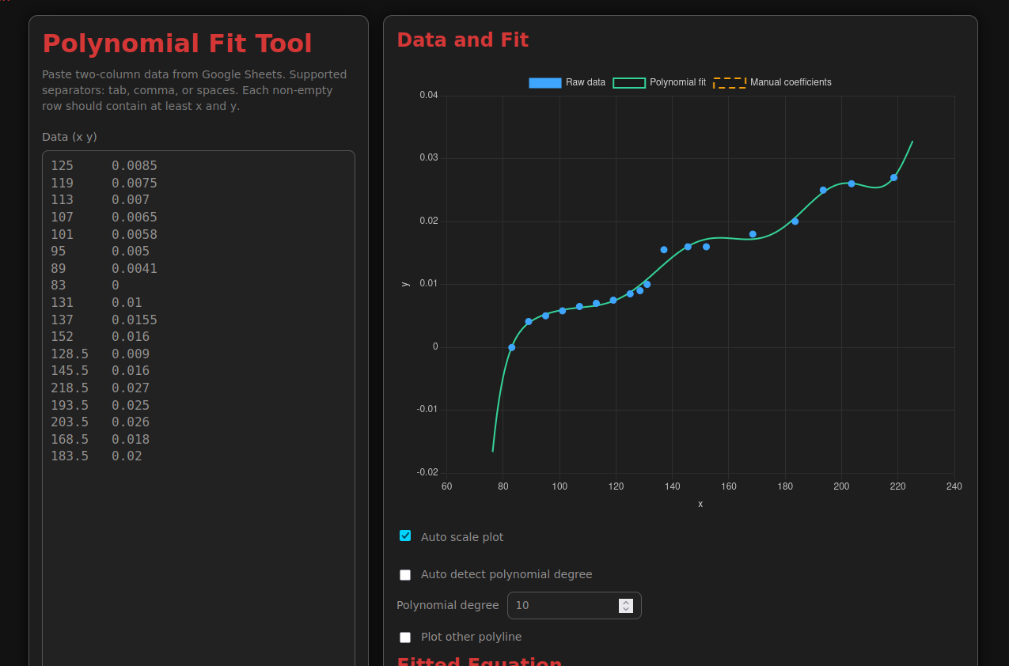The width and height of the screenshot is (1009, 666).
Task: Click the data point near x=168.5
Action: 753,234
